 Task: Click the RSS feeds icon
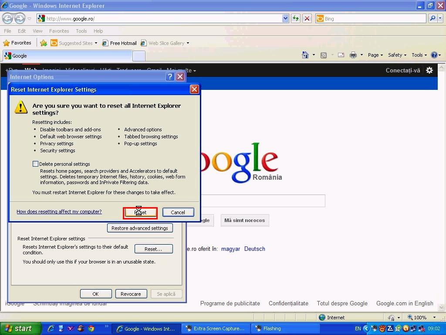tap(324, 55)
